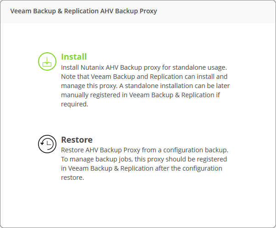Click the line starting 'To manage backup jobs'
This screenshot has height=228, width=276.
click(x=144, y=159)
